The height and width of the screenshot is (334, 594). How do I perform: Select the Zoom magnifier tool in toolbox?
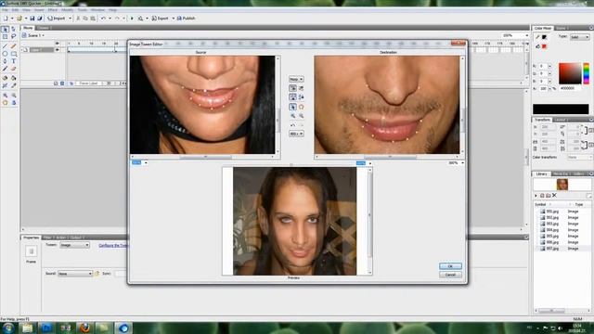click(x=5, y=96)
